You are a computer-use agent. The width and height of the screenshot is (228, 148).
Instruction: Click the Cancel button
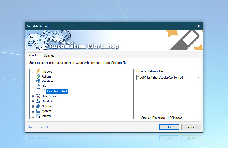click(191, 127)
